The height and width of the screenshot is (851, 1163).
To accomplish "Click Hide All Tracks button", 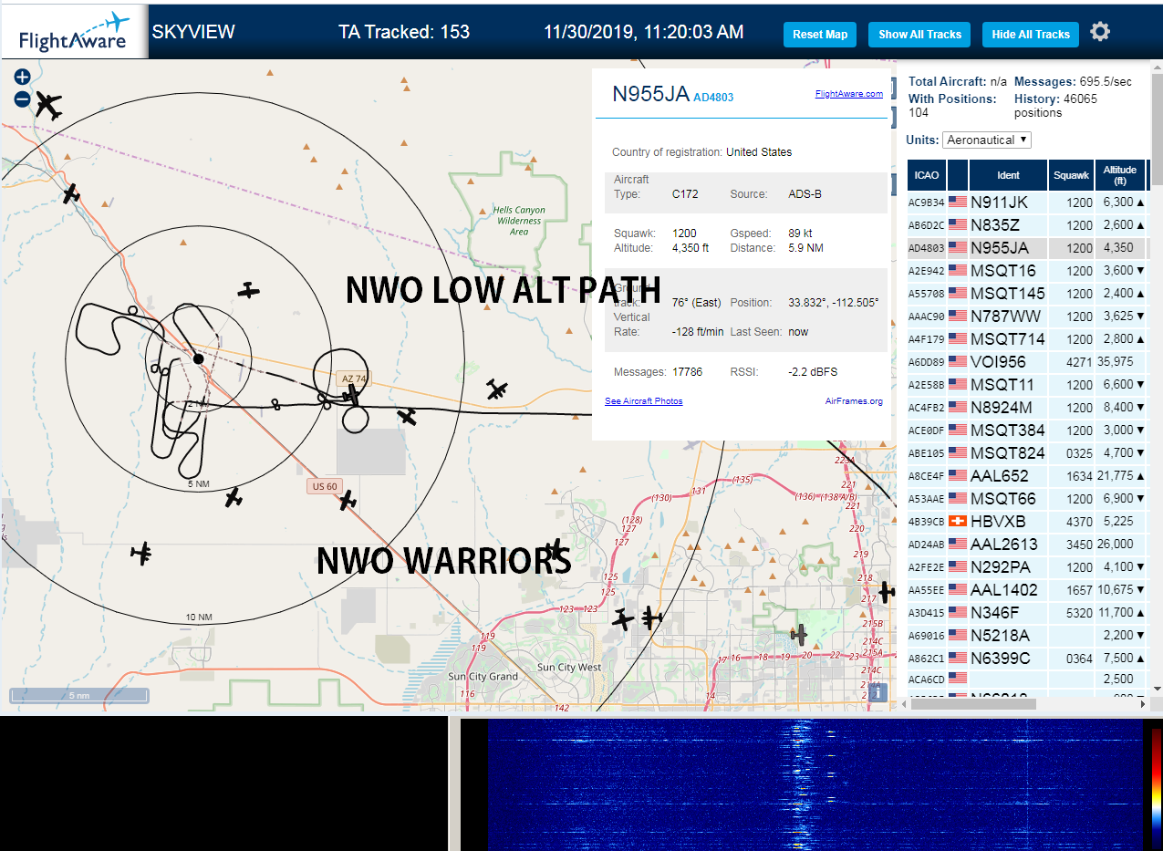I will pos(1031,35).
